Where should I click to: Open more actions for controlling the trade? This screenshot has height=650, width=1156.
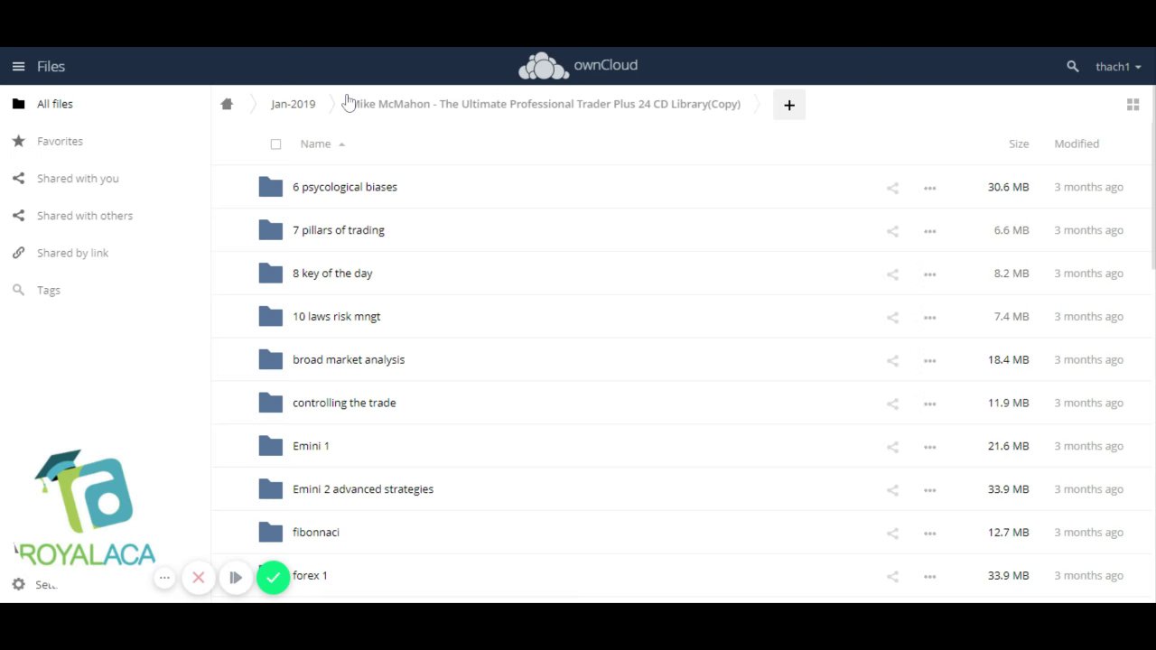pyautogui.click(x=929, y=404)
